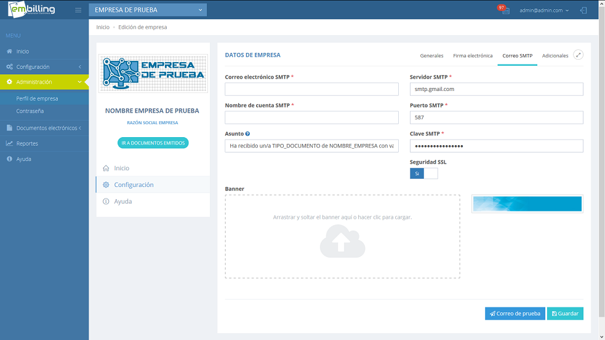
Task: Select the Correo SMTP tab
Action: pos(517,55)
